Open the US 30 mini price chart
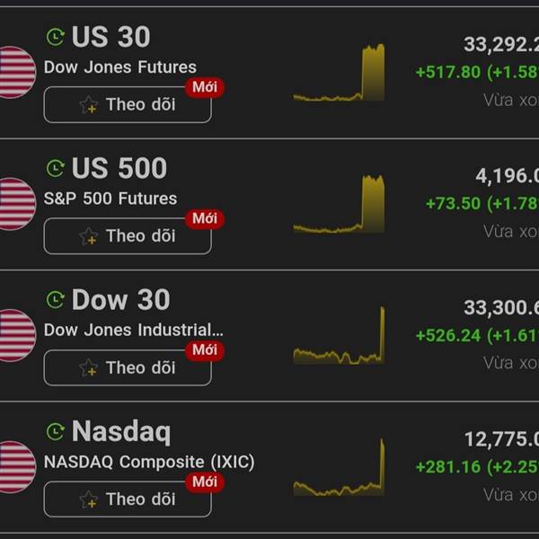 pos(339,72)
